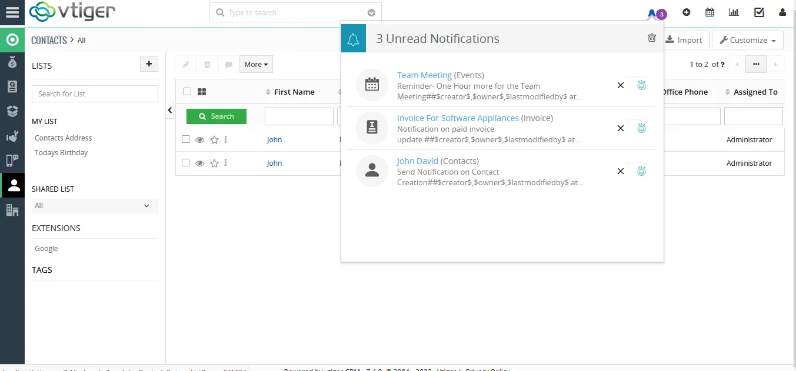Open the tasks checkmark icon in header
Screen dimensions: 796x371
[x=759, y=12]
